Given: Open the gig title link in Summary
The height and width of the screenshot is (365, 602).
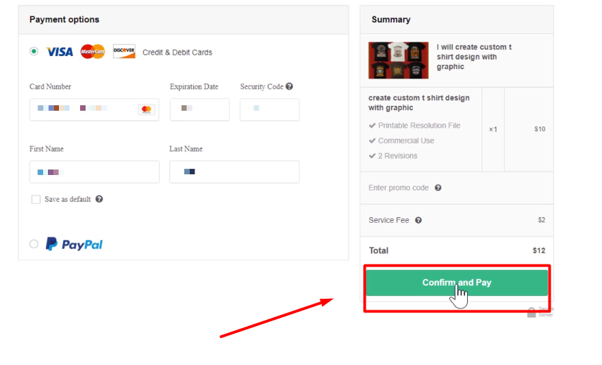Looking at the screenshot, I should 474,57.
